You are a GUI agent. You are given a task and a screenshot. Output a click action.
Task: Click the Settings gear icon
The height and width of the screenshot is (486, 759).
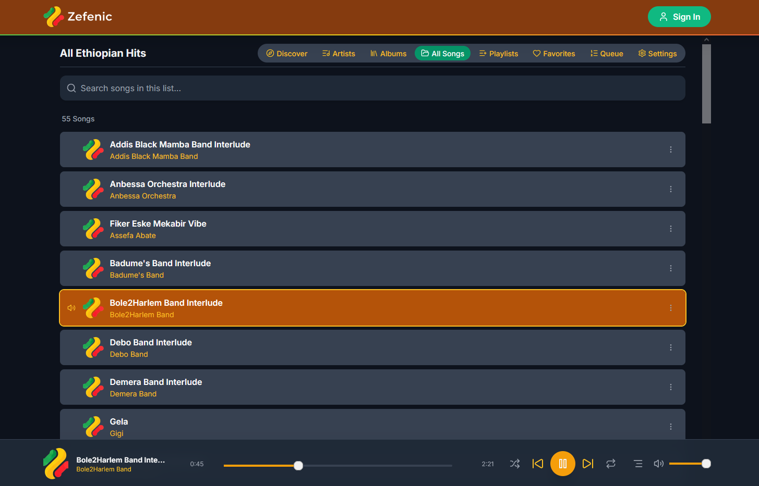pyautogui.click(x=642, y=53)
